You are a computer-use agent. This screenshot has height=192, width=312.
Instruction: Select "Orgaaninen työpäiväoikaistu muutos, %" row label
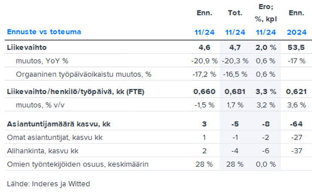click(x=84, y=74)
